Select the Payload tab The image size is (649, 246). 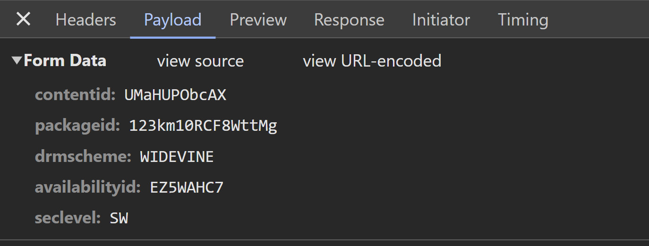(172, 20)
